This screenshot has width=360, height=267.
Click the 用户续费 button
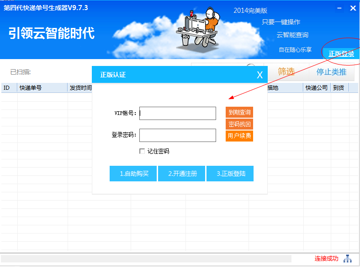point(239,136)
